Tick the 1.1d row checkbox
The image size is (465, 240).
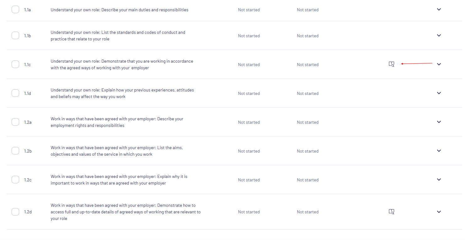coord(15,93)
